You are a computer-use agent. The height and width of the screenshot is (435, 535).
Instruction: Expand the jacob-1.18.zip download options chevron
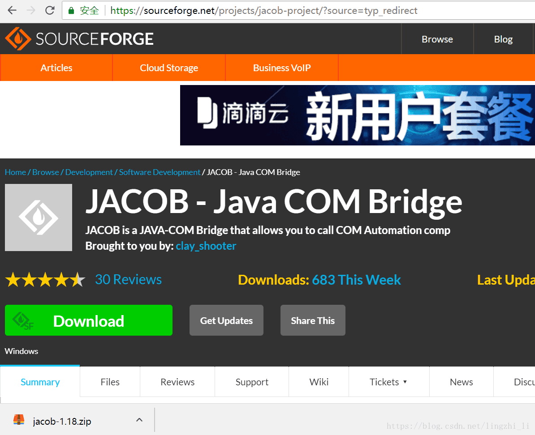pos(139,420)
